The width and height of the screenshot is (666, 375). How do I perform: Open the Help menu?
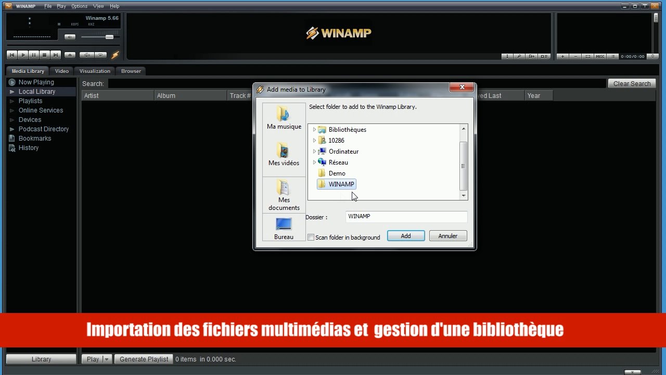(114, 6)
